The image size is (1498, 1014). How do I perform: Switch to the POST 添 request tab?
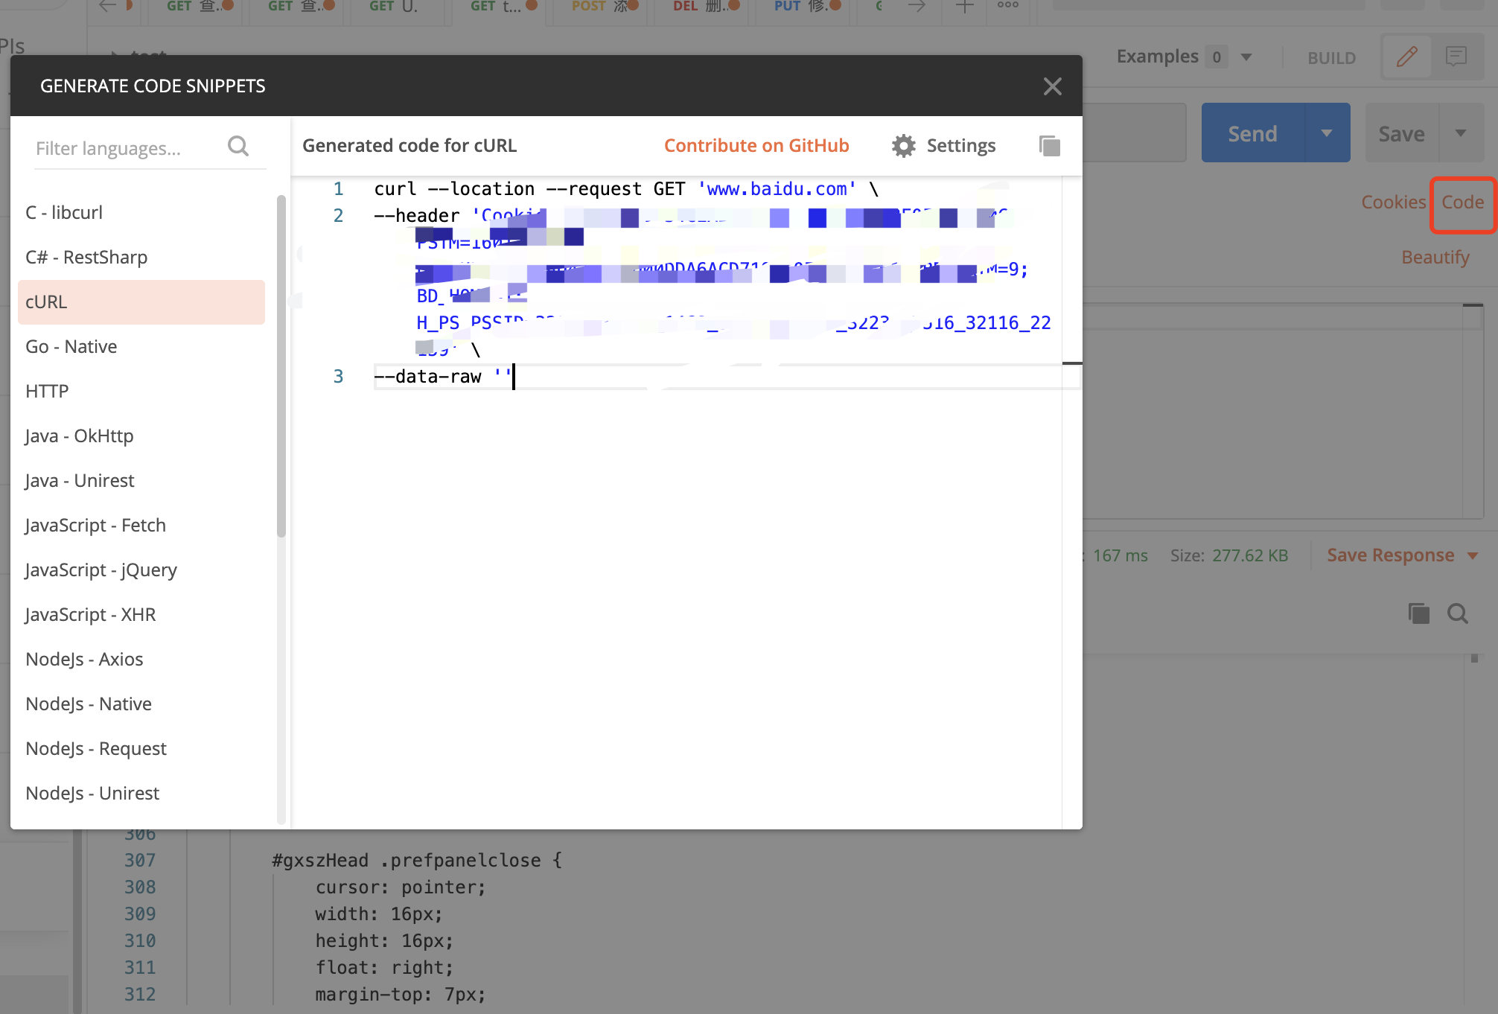tap(599, 6)
